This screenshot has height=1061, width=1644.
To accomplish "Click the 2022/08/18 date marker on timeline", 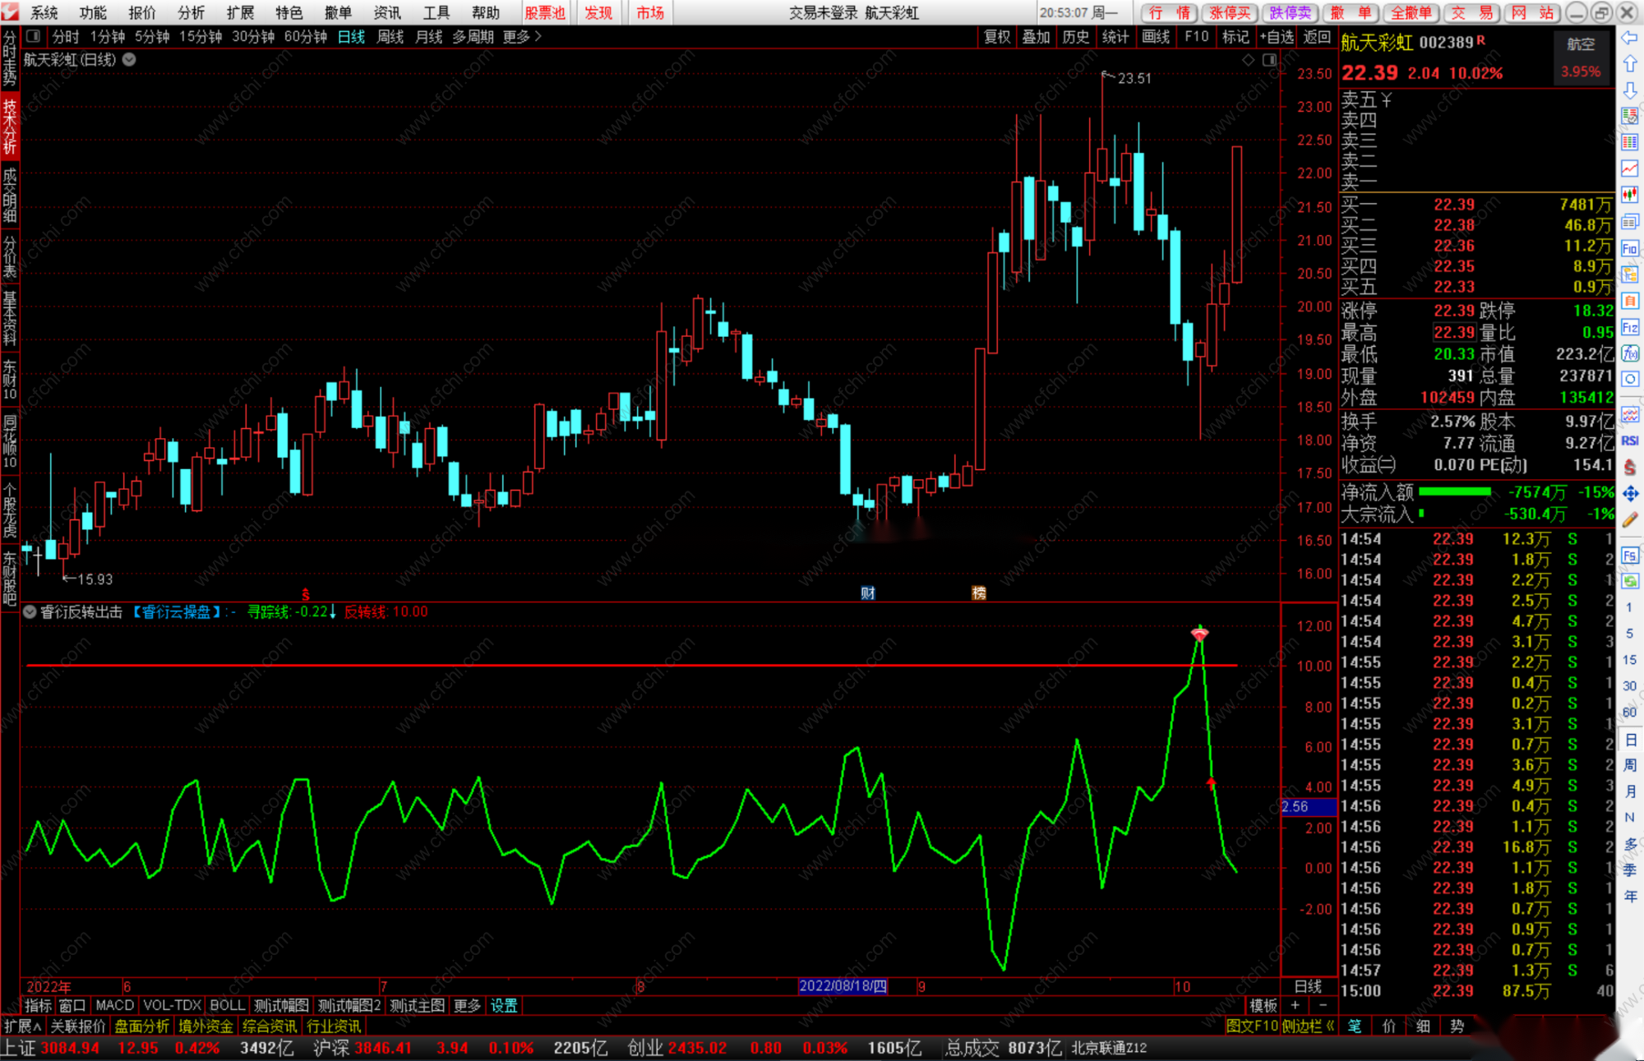I will tap(843, 985).
